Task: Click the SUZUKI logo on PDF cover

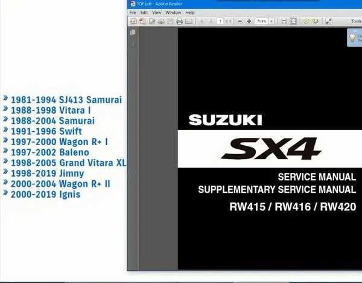Action: click(225, 120)
